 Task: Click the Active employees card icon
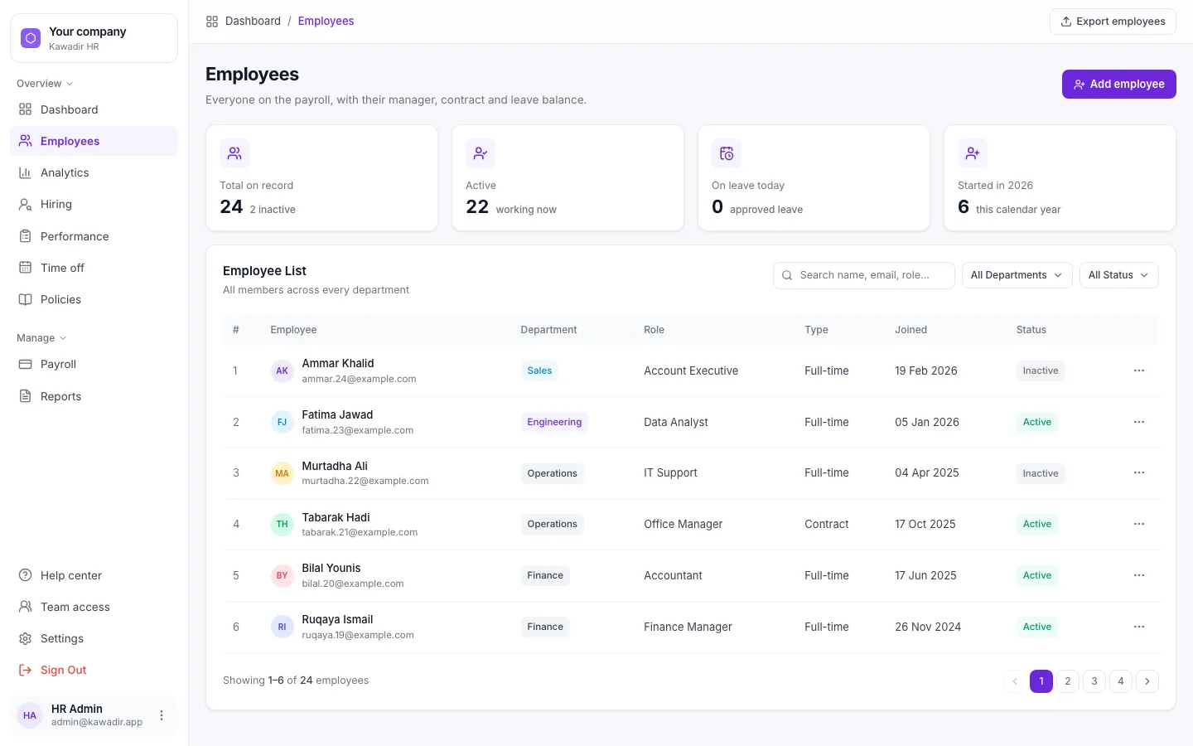(481, 153)
